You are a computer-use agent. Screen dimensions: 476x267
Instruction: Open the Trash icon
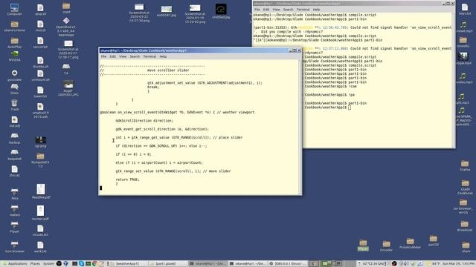click(x=14, y=105)
